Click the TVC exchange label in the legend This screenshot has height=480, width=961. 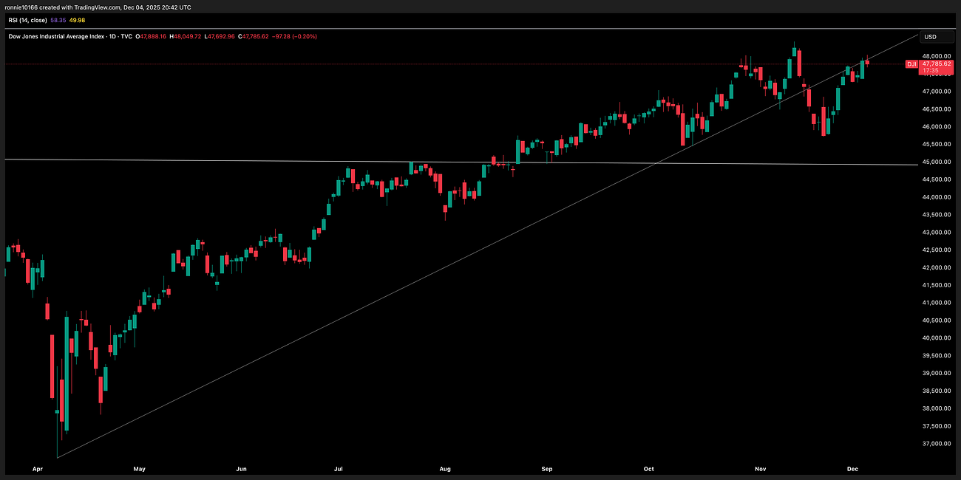pos(125,35)
